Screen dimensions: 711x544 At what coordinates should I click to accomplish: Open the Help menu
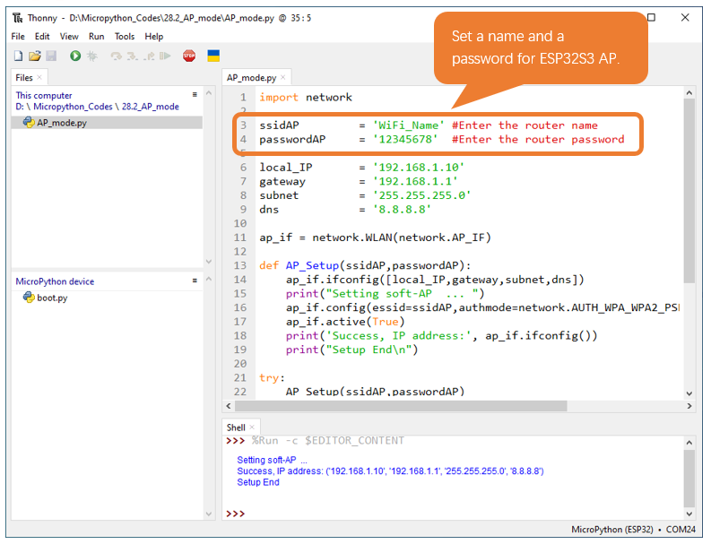(x=153, y=36)
